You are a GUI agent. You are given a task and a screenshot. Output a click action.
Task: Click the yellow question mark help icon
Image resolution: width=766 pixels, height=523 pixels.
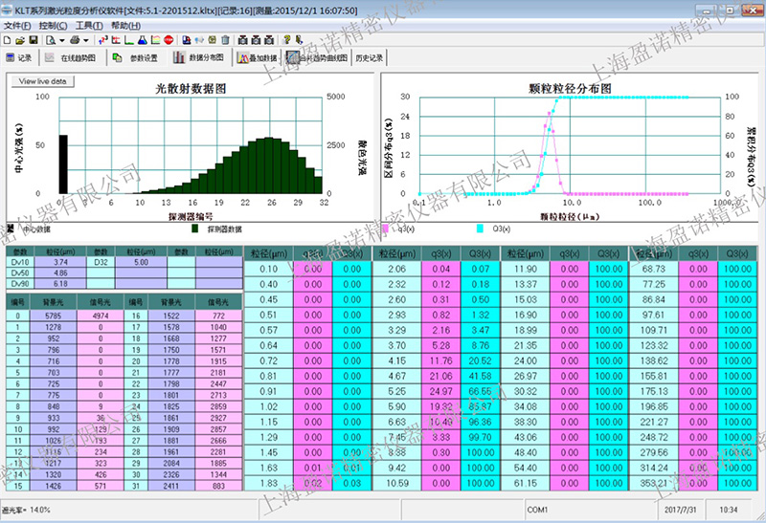286,40
